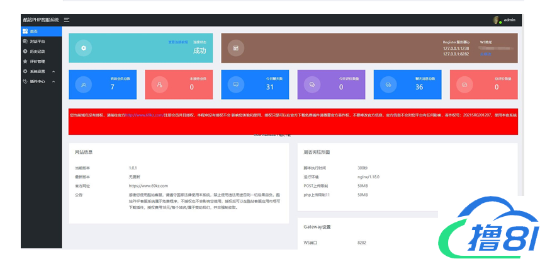Click the users icon on the 咨询会员总数 card
Screen dimensions: 540x259
tap(84, 84)
